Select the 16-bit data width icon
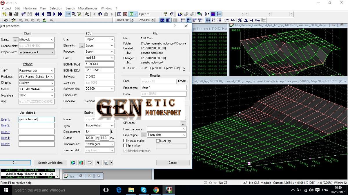348x195 pixels. tap(188, 20)
